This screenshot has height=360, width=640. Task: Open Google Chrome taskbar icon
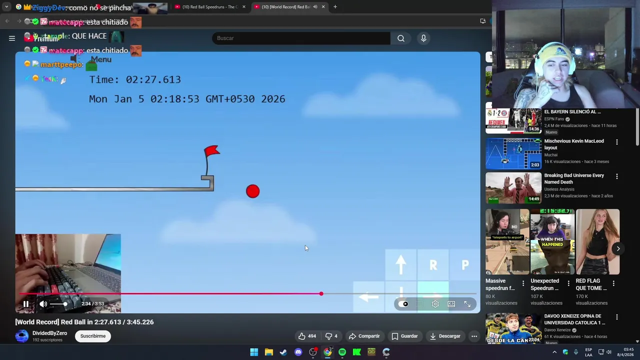[327, 352]
